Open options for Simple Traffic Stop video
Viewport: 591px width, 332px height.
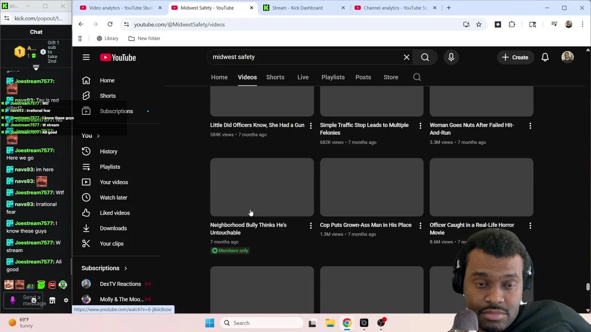420,125
